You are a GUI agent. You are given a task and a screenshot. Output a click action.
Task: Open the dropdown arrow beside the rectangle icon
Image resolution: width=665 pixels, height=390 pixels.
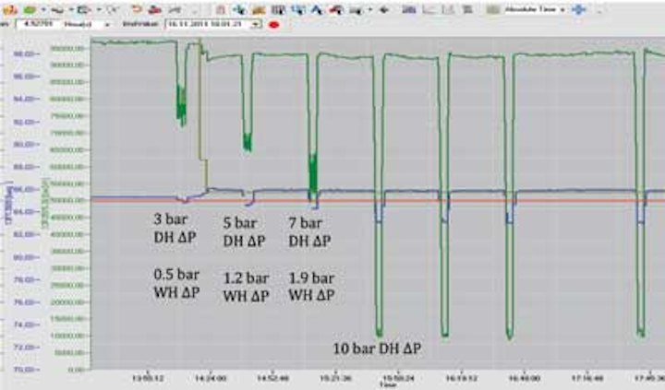pyautogui.click(x=99, y=9)
